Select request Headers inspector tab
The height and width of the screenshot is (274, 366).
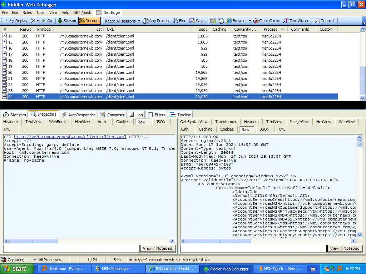pyautogui.click(x=10, y=122)
